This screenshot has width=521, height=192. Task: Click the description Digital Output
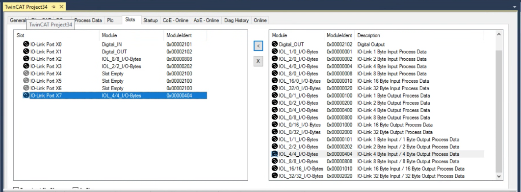(x=371, y=44)
